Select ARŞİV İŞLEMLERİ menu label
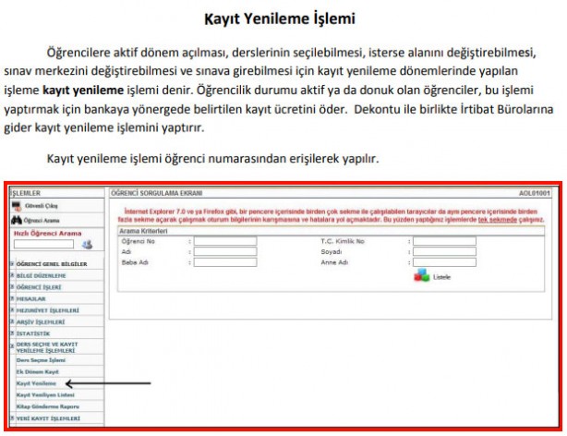The height and width of the screenshot is (436, 567). [41, 322]
